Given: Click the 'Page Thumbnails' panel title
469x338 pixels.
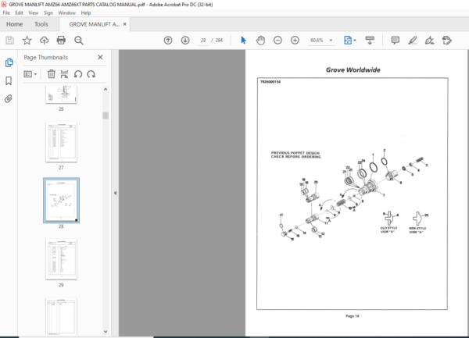Looking at the screenshot, I should pos(46,57).
